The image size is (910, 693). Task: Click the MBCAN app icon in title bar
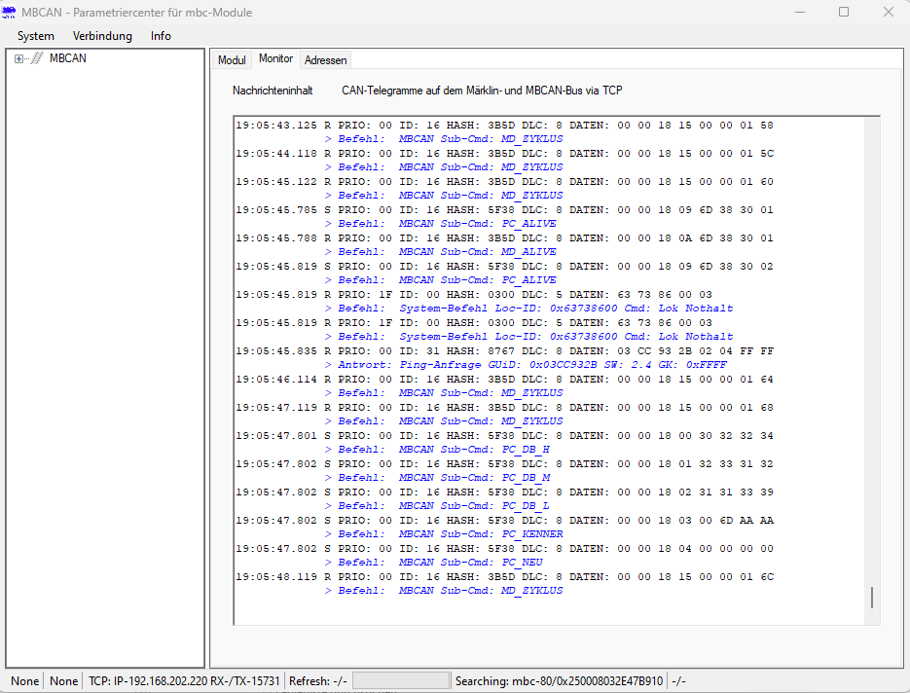coord(9,13)
